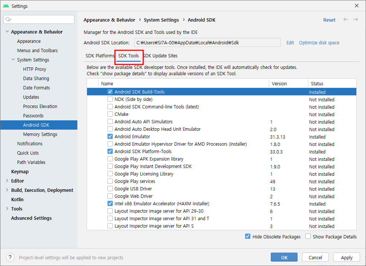This screenshot has width=366, height=266.
Task: Select HTTP Proxy
Action: [35, 69]
